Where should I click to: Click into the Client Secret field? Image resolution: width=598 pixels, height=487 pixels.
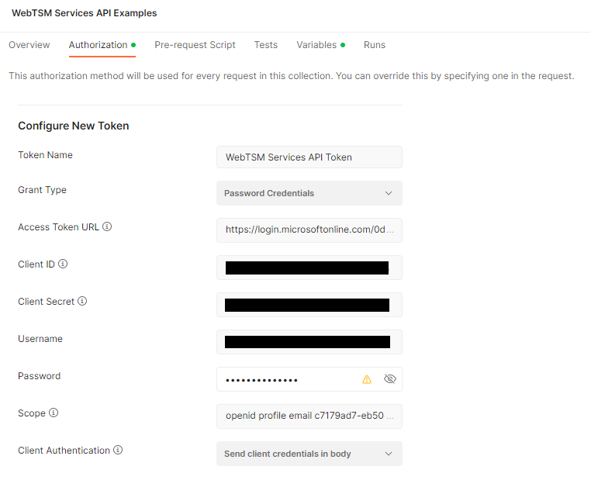309,305
